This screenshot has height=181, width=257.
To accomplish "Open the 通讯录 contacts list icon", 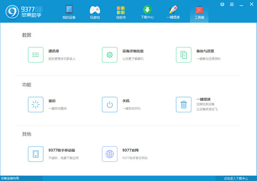I will [36, 55].
